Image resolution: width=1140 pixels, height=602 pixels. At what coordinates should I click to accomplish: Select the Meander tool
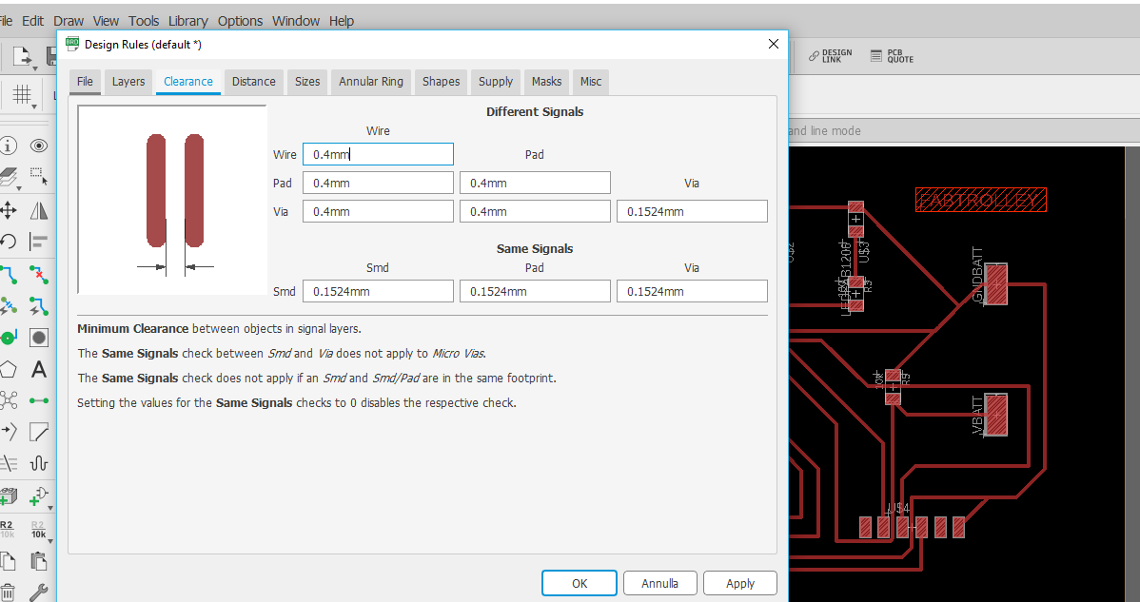point(38,462)
